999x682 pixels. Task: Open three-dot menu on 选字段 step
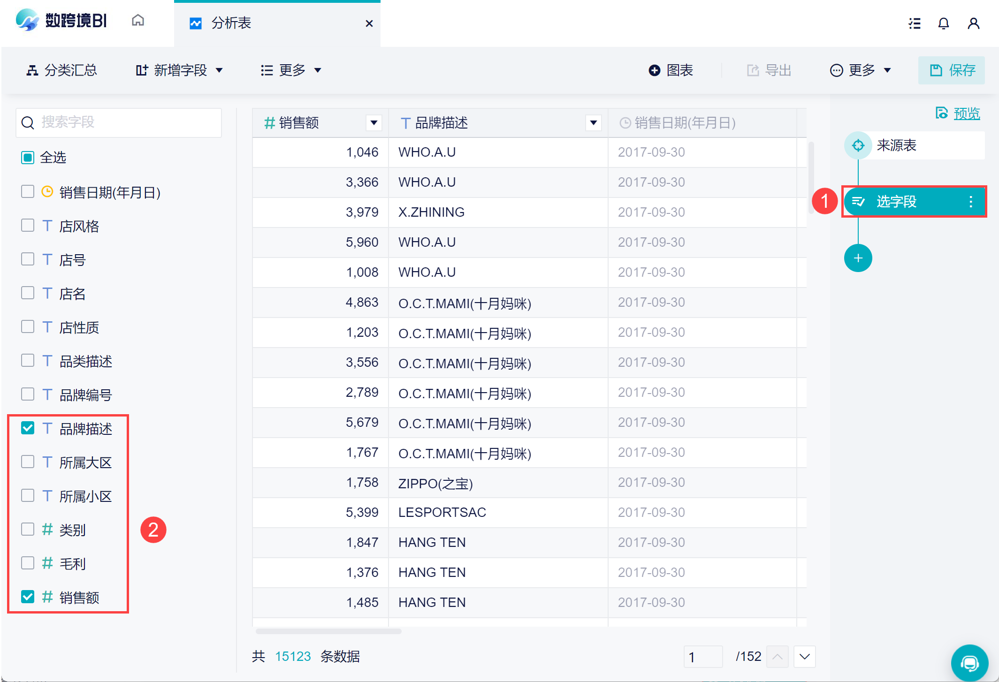pyautogui.click(x=970, y=202)
